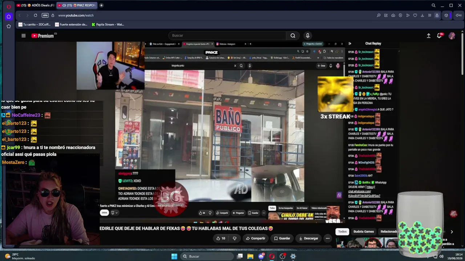The image size is (465, 261).
Task: Open a new browser tab
Action: point(101,5)
